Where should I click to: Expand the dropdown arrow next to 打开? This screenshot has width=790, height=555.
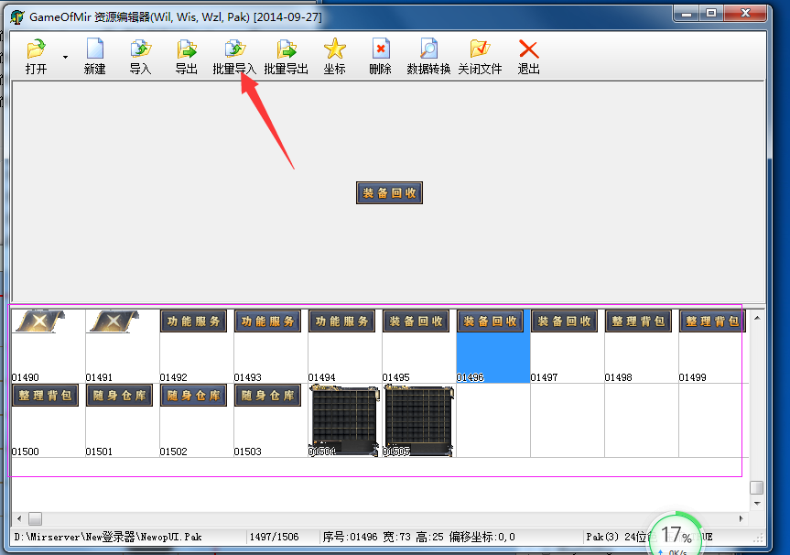[65, 58]
